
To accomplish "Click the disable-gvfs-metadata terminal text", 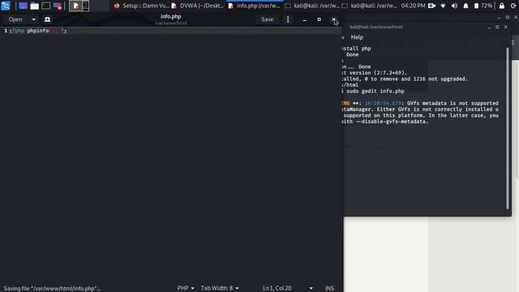I will pos(392,122).
